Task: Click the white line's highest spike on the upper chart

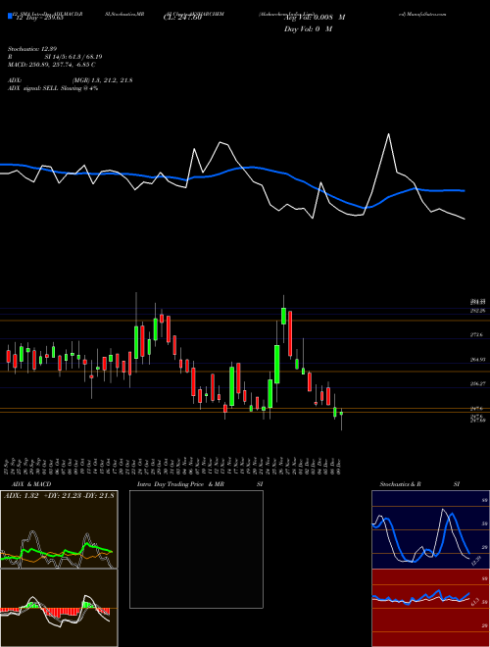Action: [388, 134]
